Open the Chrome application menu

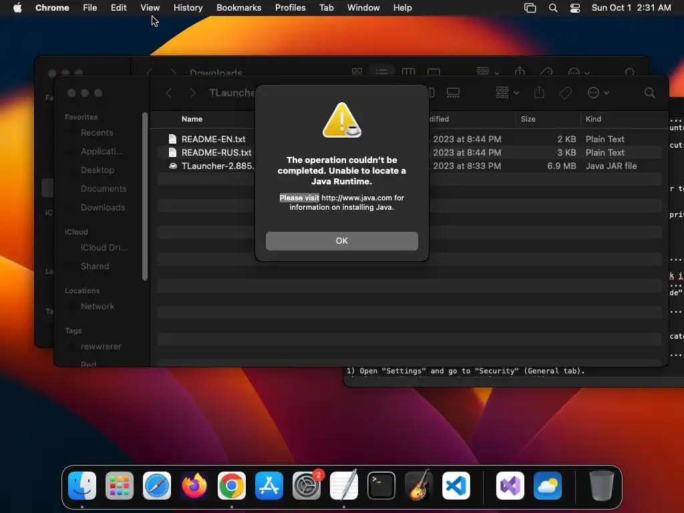[52, 8]
